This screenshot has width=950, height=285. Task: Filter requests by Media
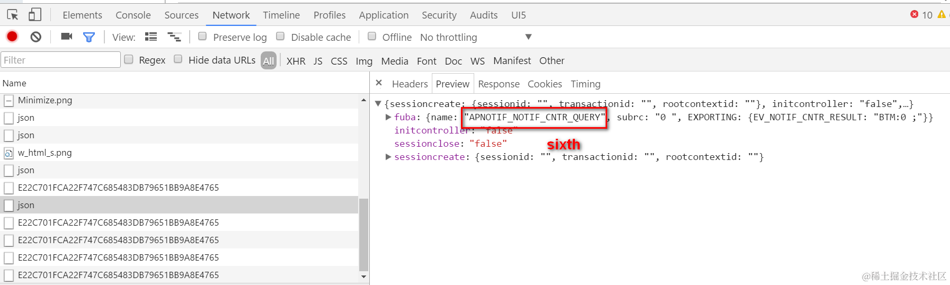point(395,61)
